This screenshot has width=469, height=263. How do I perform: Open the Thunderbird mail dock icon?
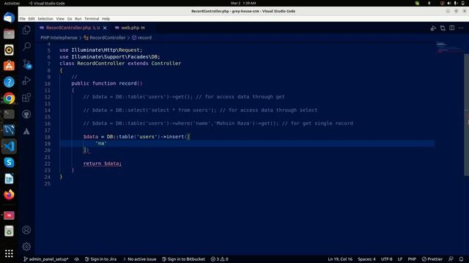9,18
